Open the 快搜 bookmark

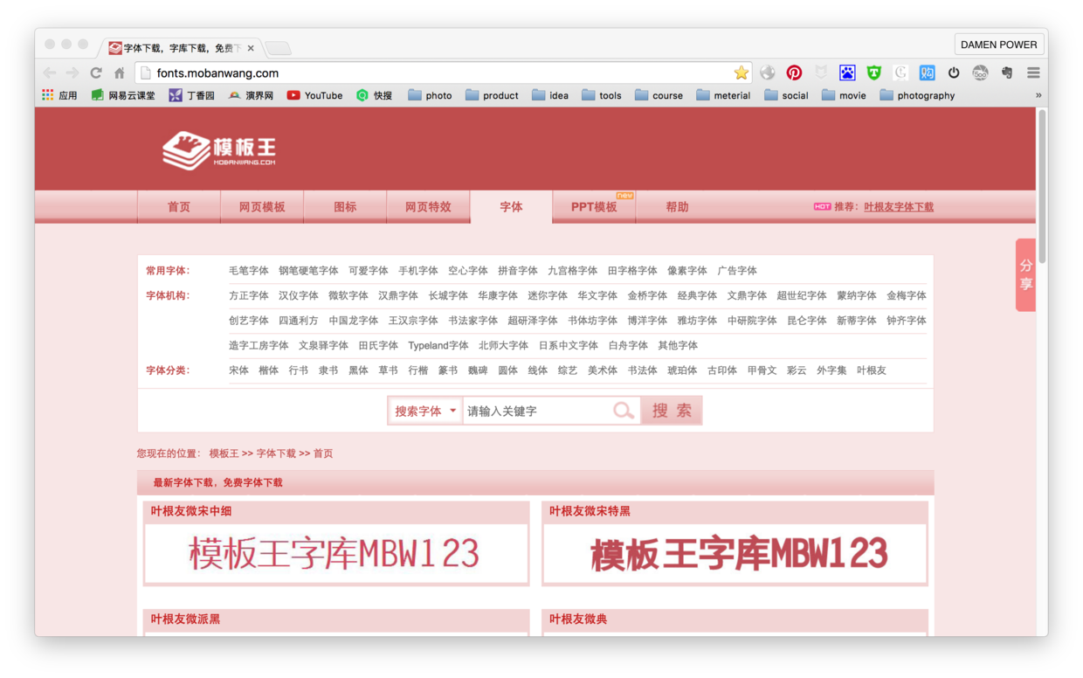(374, 95)
